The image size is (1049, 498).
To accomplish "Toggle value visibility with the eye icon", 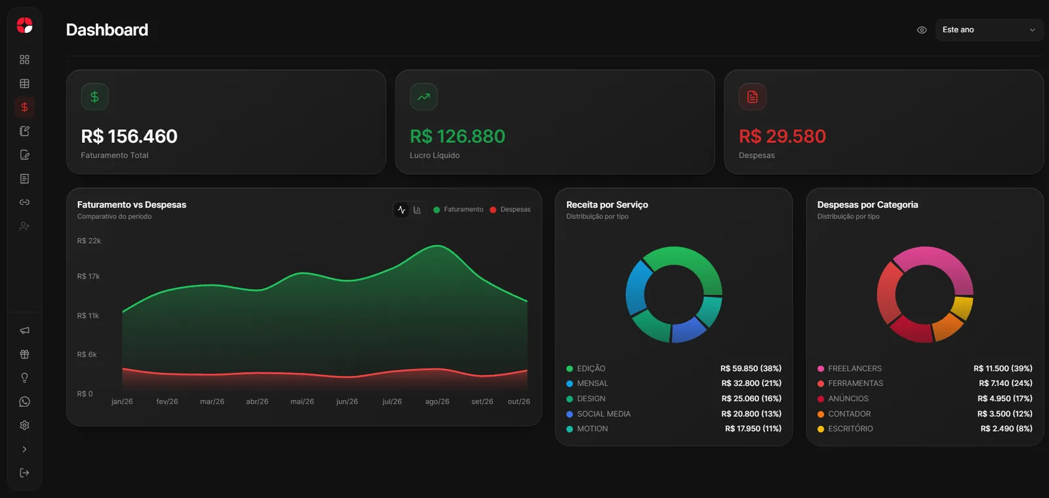I will [922, 30].
